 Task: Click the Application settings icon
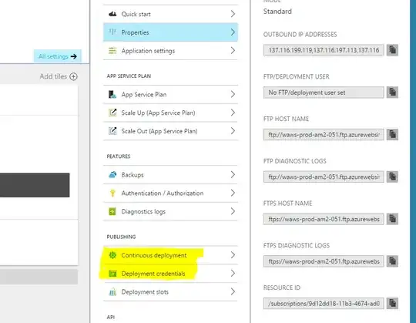(112, 50)
